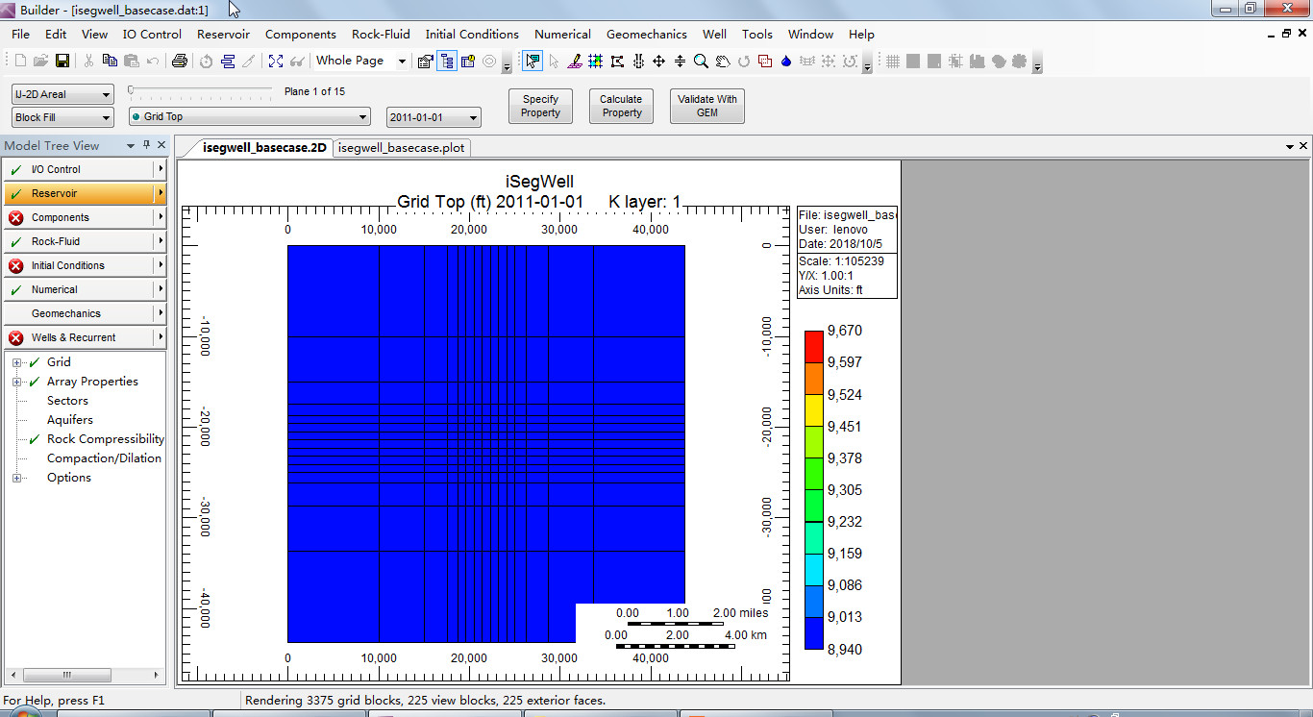1313x717 pixels.
Task: Toggle the tree view panel icon
Action: [x=446, y=62]
